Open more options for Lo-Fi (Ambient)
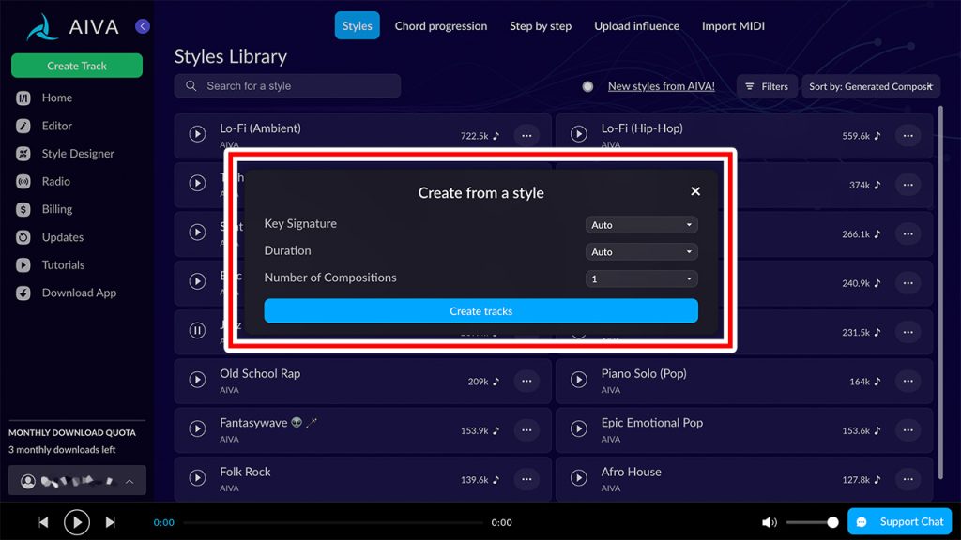The width and height of the screenshot is (961, 540). [526, 135]
